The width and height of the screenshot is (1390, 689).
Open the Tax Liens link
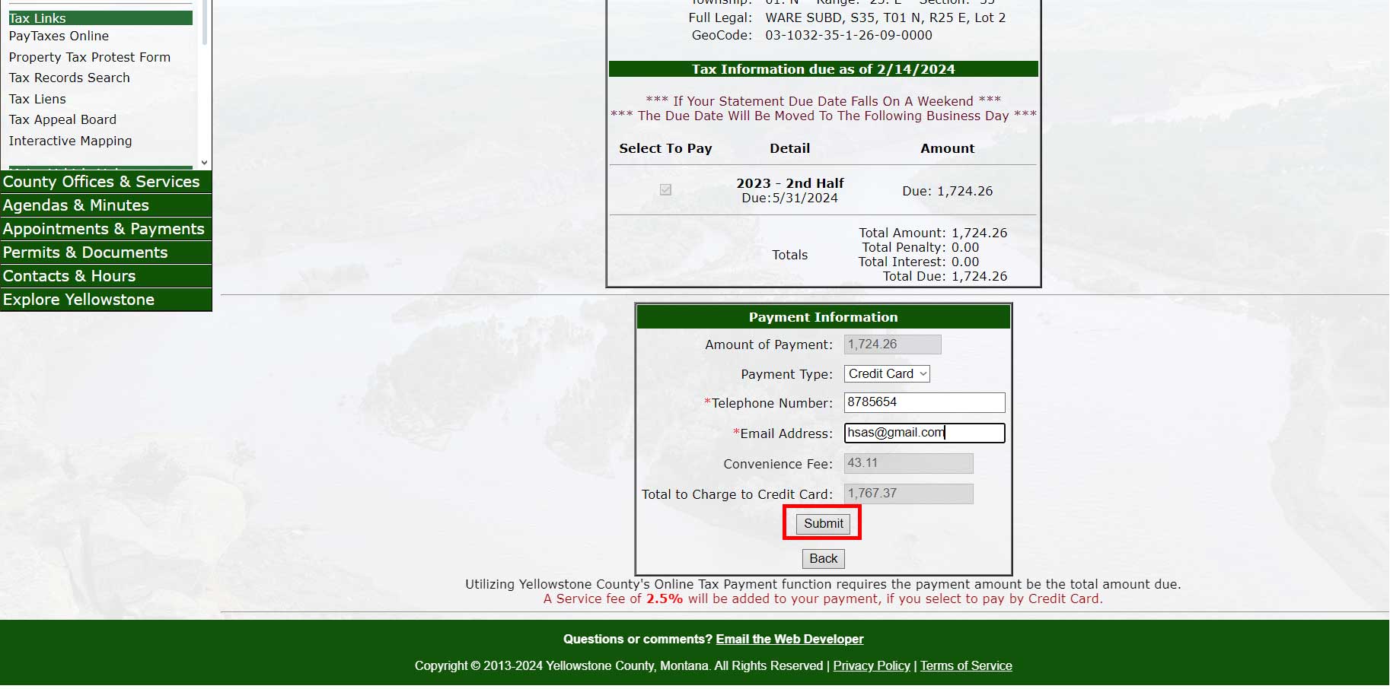(37, 99)
